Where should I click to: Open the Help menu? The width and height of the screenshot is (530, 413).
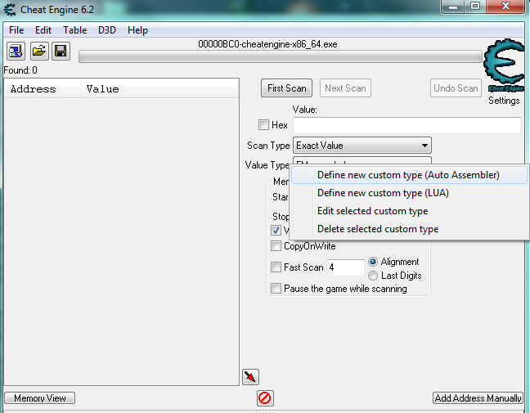(137, 30)
